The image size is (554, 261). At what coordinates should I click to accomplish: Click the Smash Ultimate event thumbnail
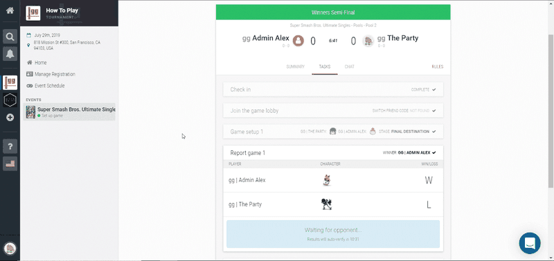30,112
